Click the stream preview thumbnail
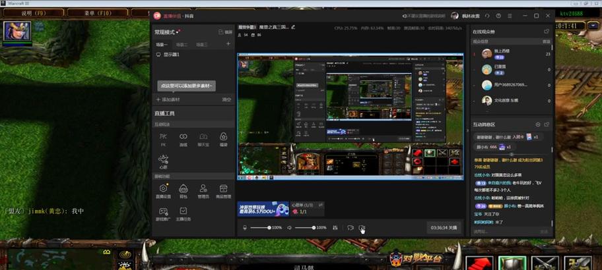This screenshot has width=602, height=270. 350,117
